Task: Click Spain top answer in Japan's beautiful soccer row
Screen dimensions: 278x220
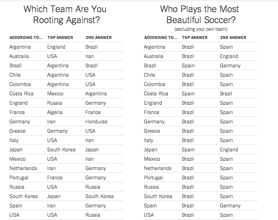Action: [x=188, y=150]
